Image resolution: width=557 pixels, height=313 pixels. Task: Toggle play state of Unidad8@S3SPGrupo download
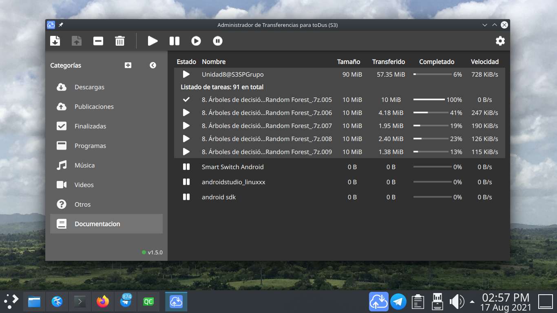click(186, 74)
